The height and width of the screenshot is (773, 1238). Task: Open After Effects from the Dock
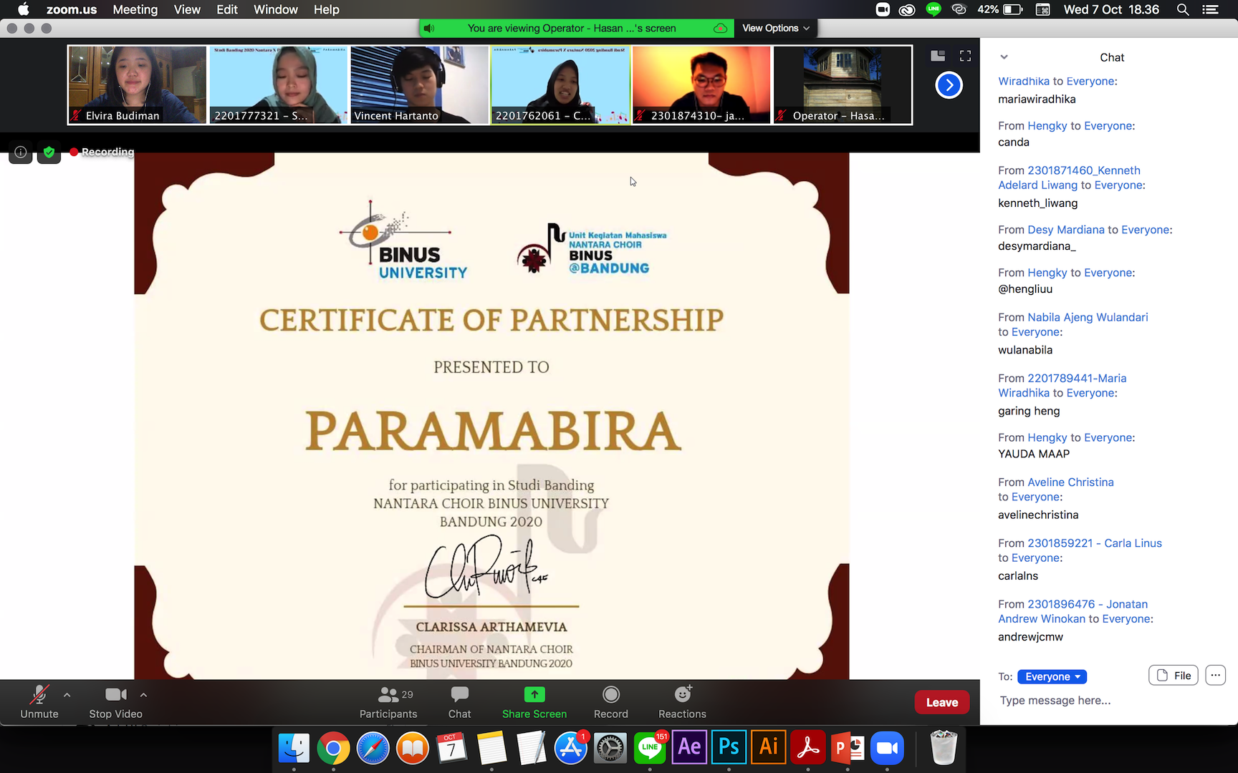(689, 747)
